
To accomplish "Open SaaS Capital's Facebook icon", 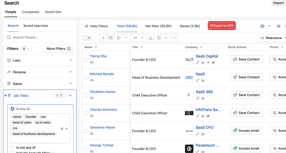I will coord(208,63).
